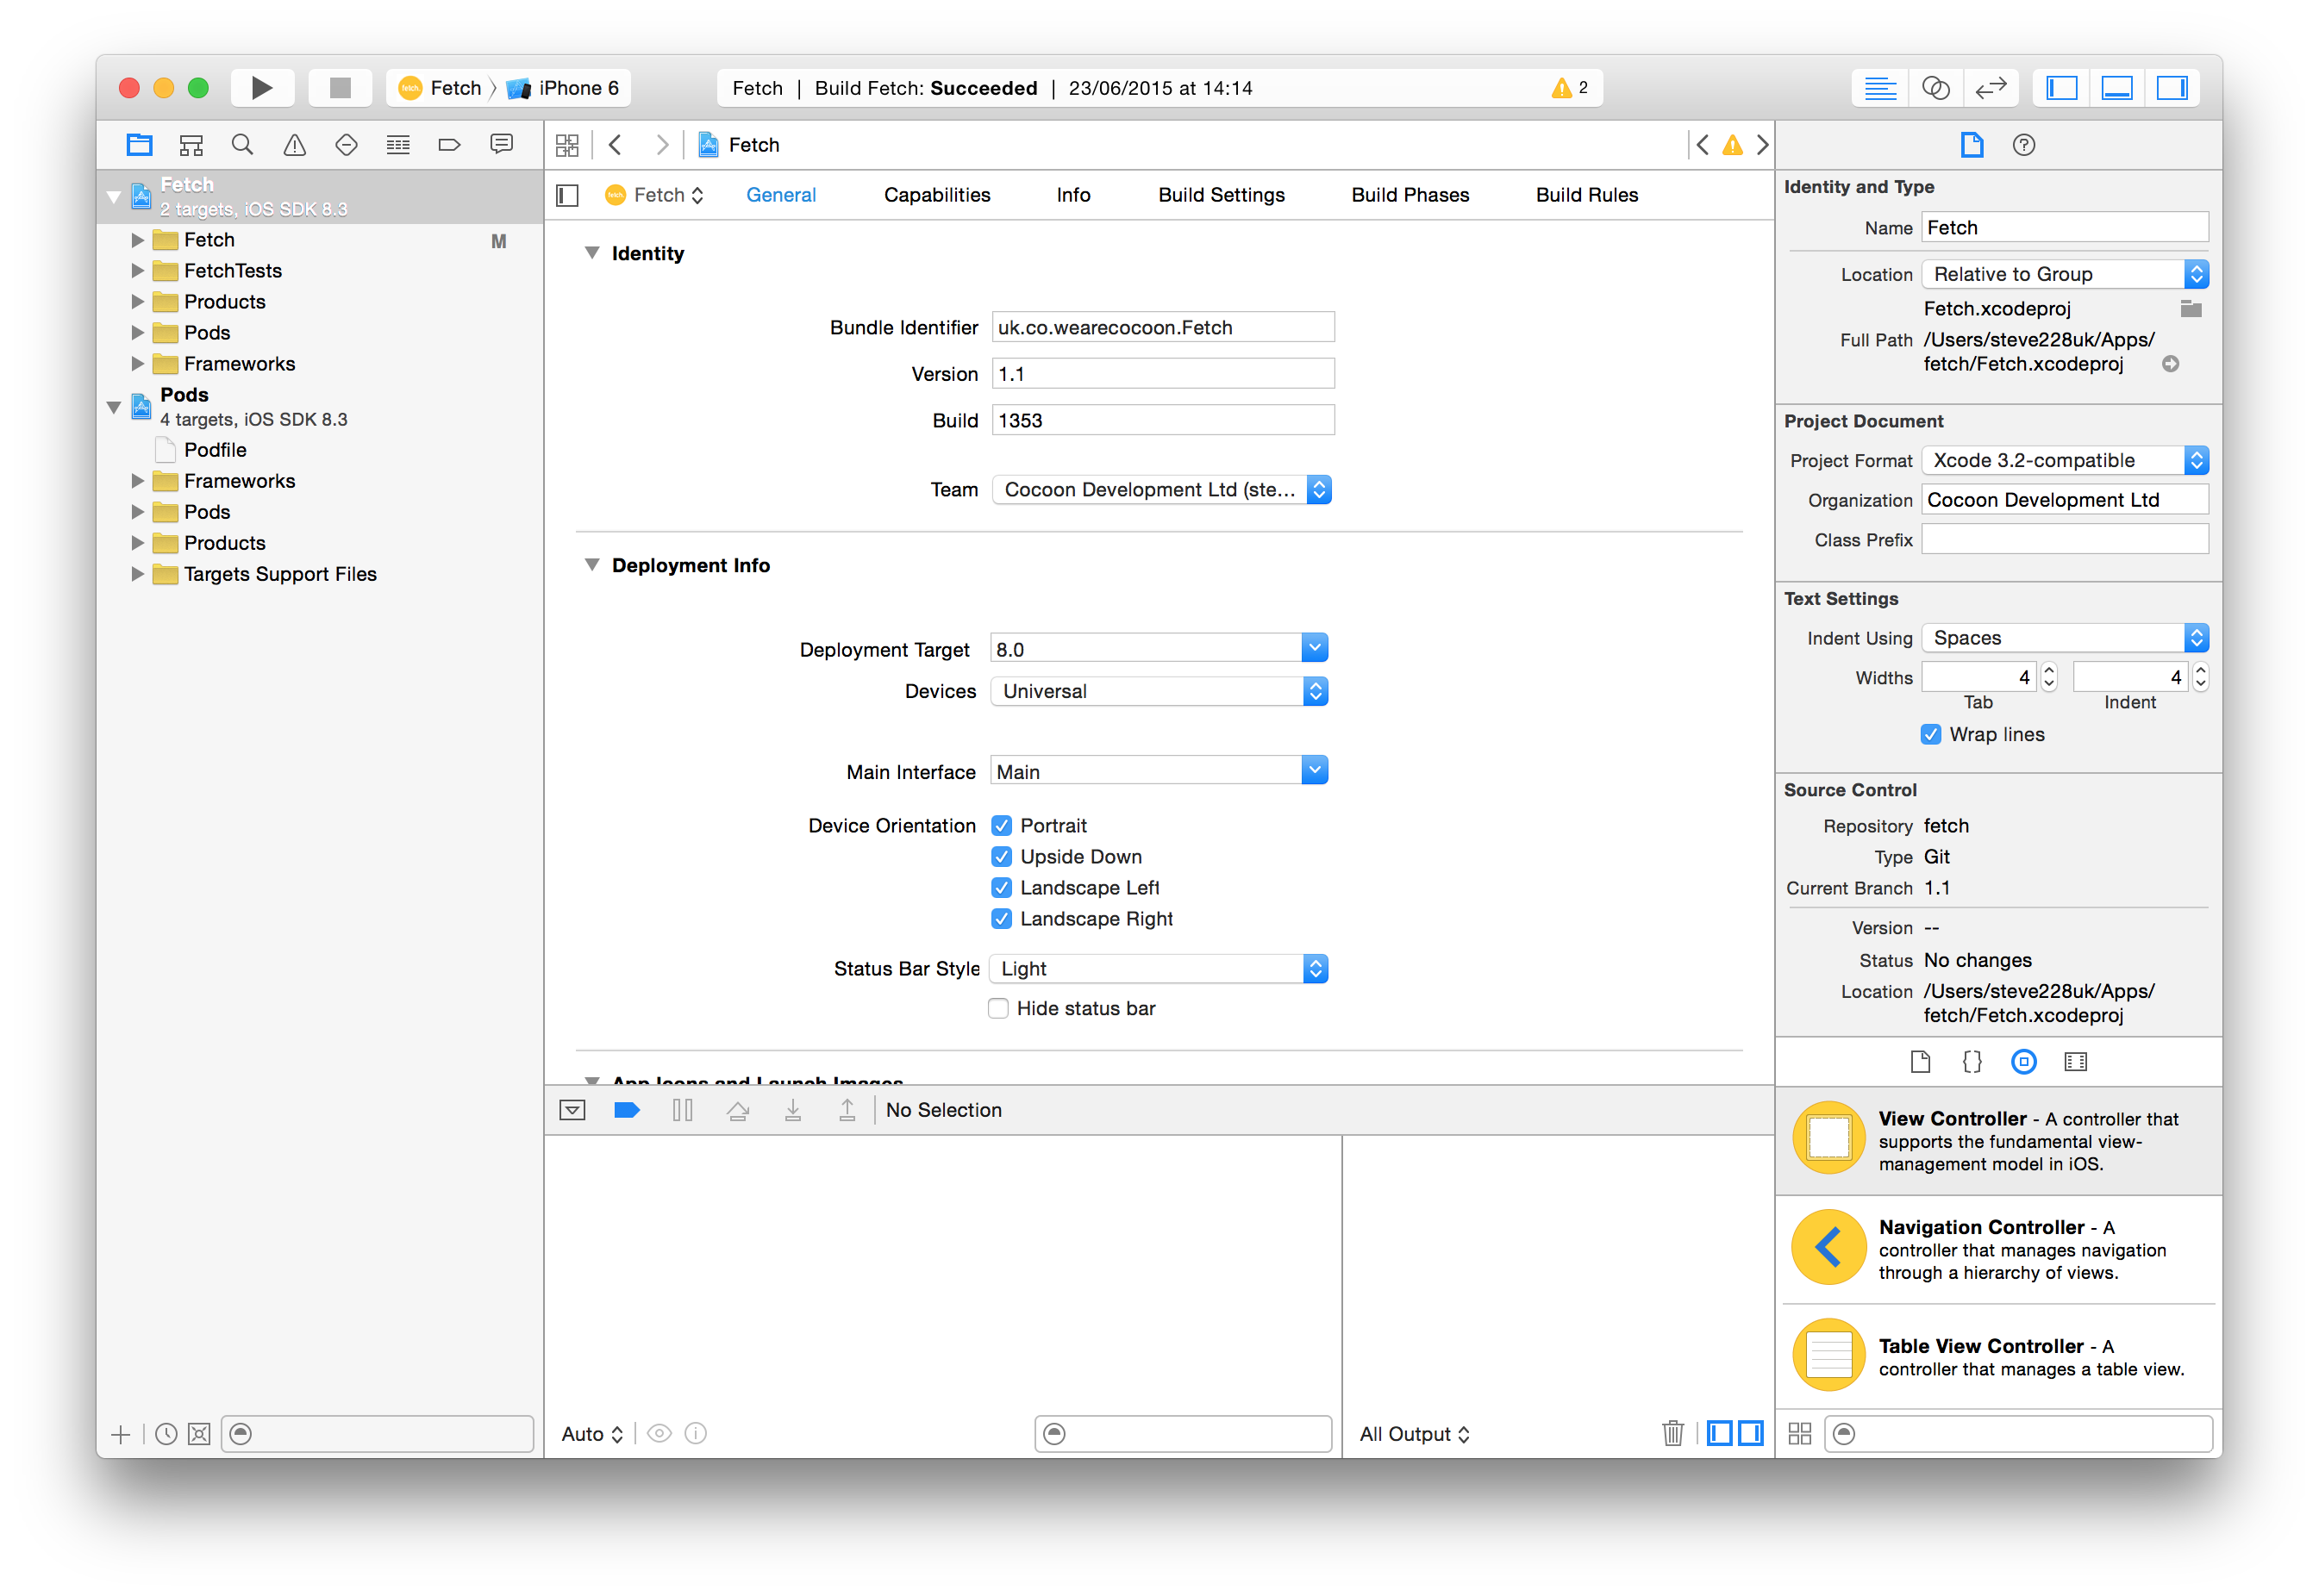Open the Capabilities tab
Screen dimensions: 2319x1596
point(936,195)
